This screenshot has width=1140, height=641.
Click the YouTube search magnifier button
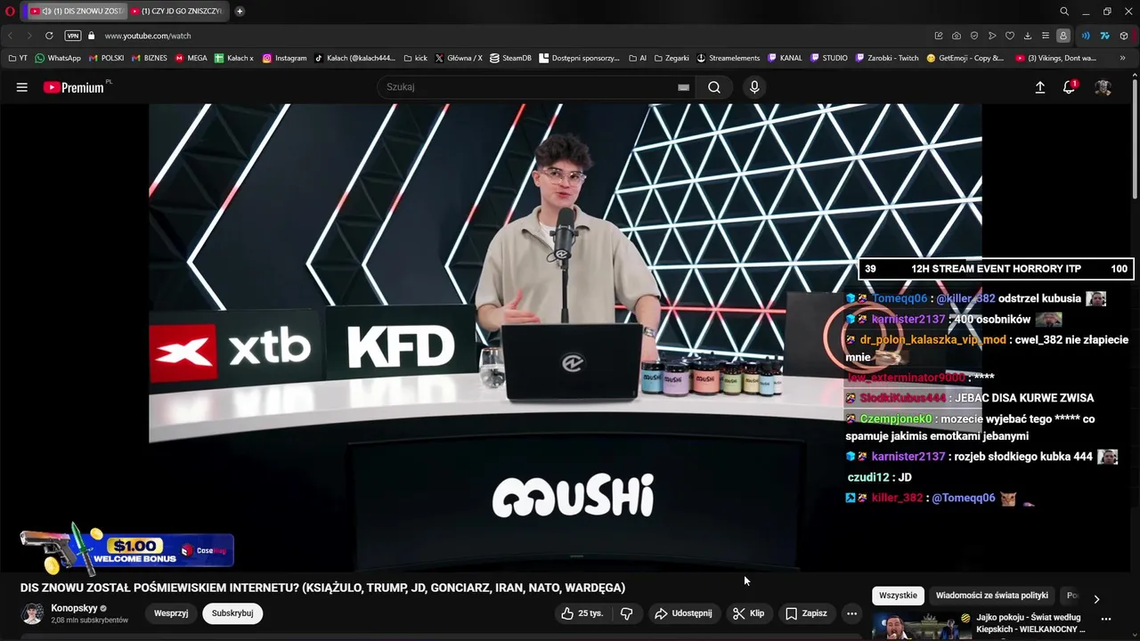tap(714, 87)
